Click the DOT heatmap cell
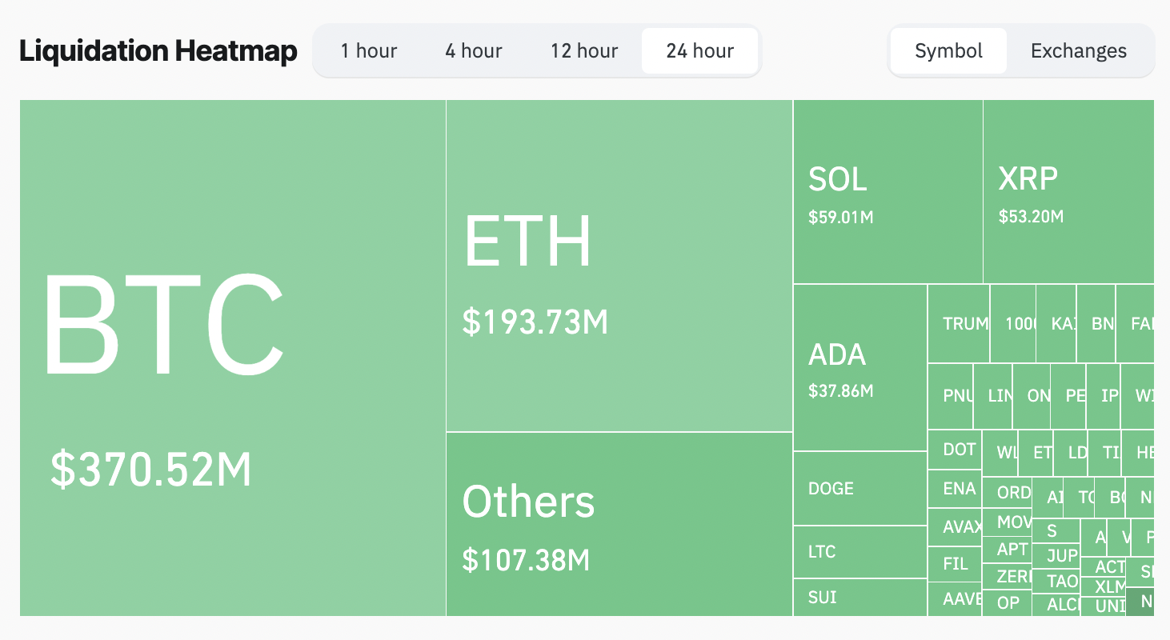Image resolution: width=1170 pixels, height=640 pixels. [x=955, y=450]
